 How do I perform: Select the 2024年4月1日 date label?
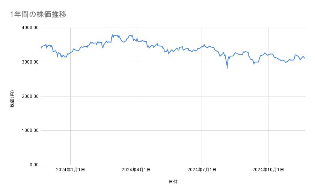click(136, 170)
